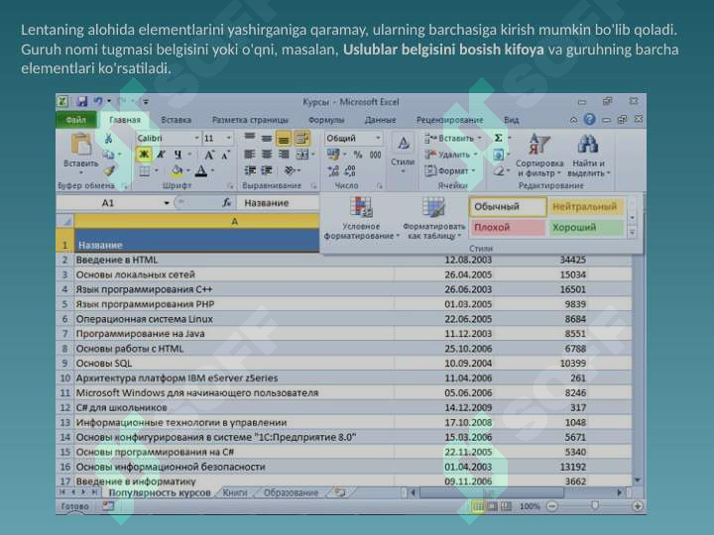Open the Calibri font name dropdown
The width and height of the screenshot is (714, 535).
(196, 138)
